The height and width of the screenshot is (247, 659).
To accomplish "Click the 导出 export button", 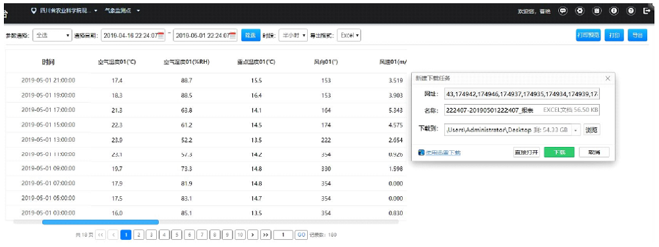I will (x=637, y=36).
